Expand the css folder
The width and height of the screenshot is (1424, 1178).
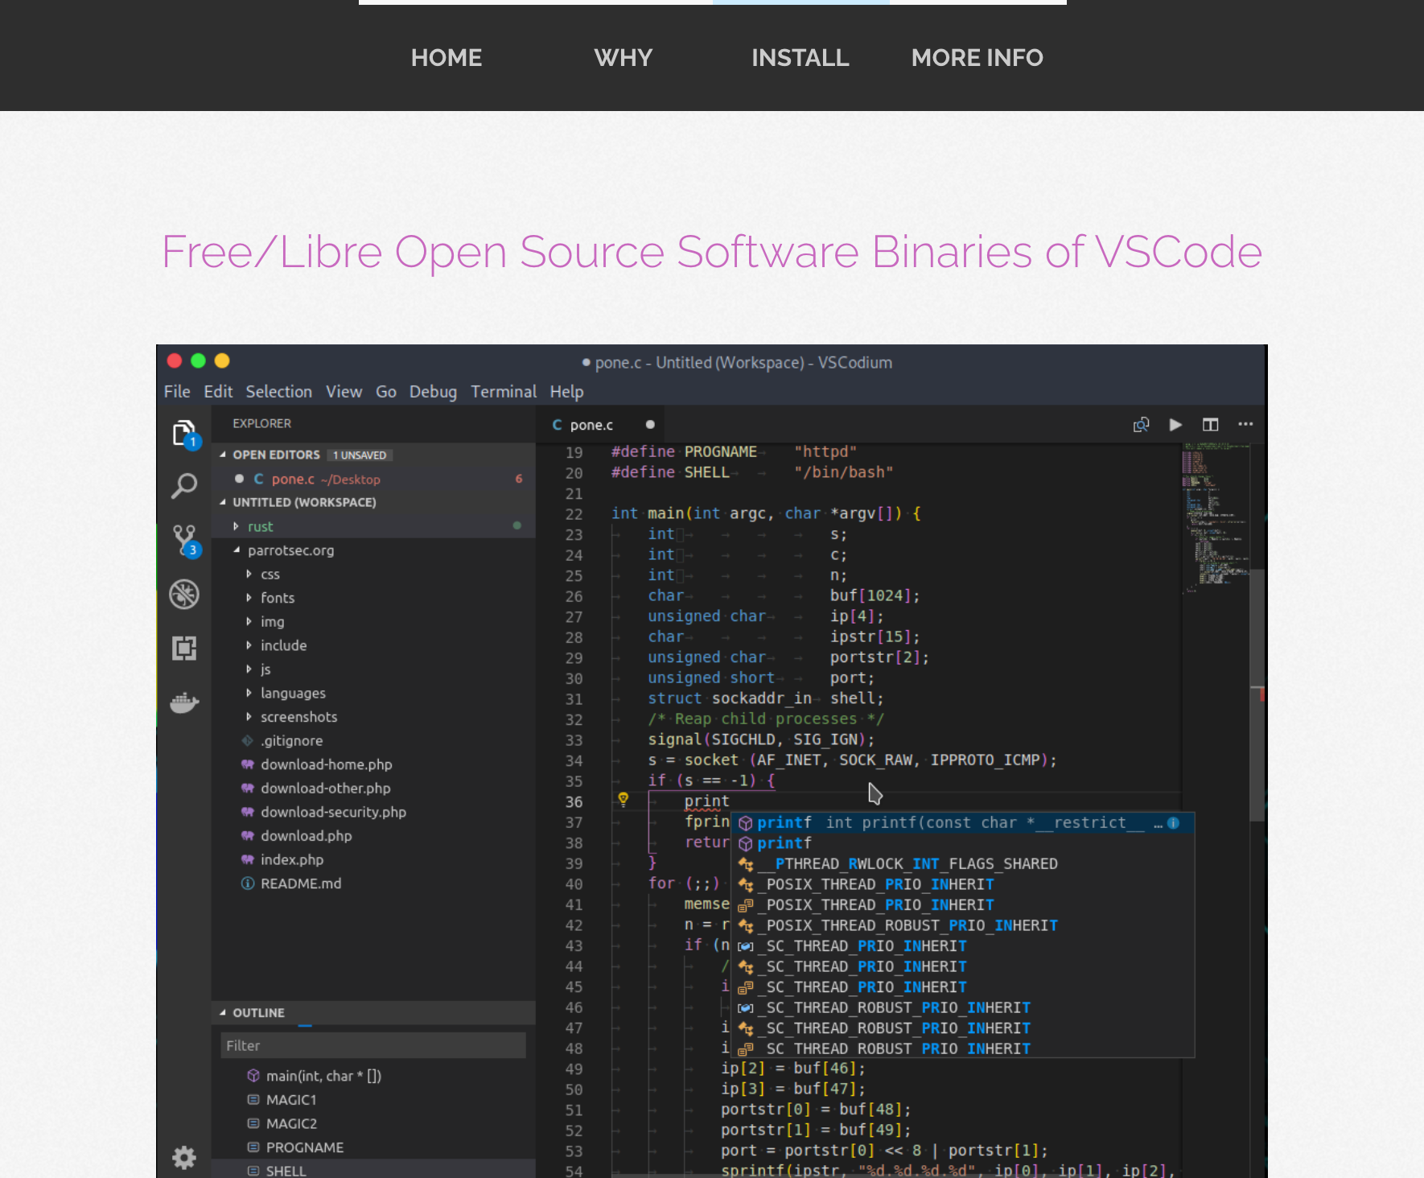(x=249, y=575)
